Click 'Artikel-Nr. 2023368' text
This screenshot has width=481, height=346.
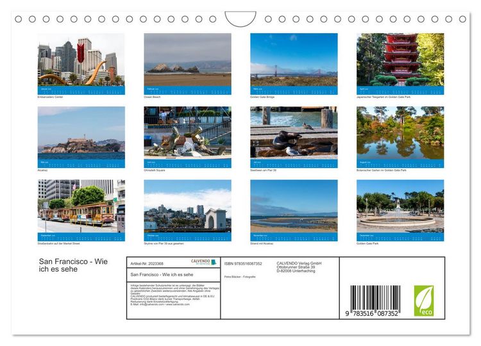pos(147,263)
